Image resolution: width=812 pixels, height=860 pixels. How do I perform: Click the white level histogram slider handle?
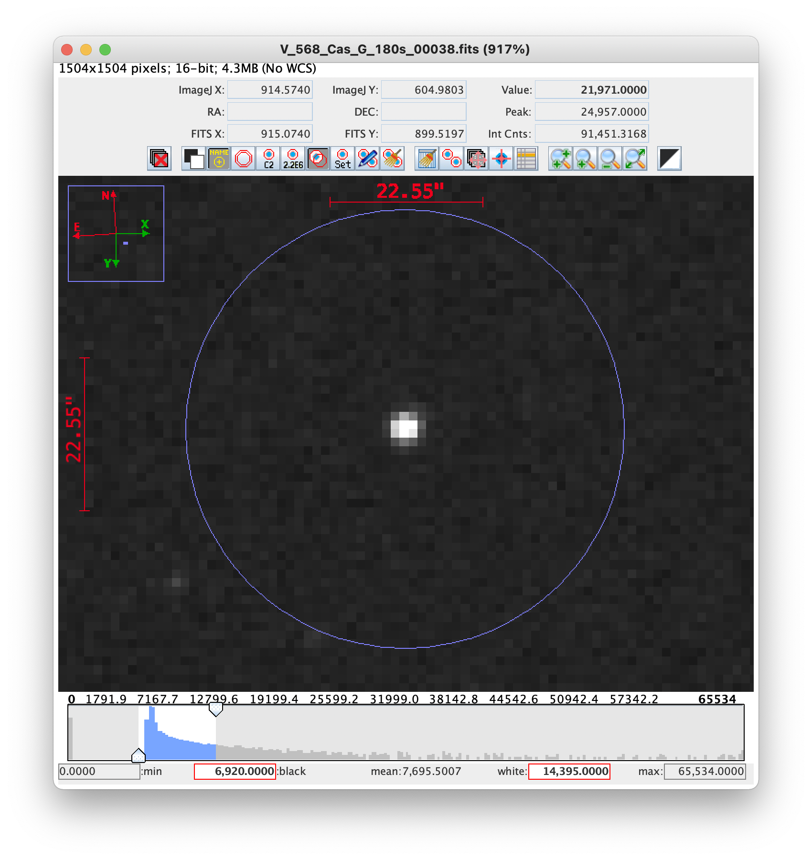point(216,709)
